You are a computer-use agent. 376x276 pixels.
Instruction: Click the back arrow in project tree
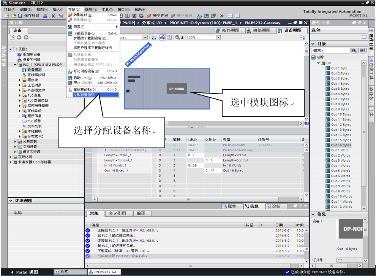19,37
